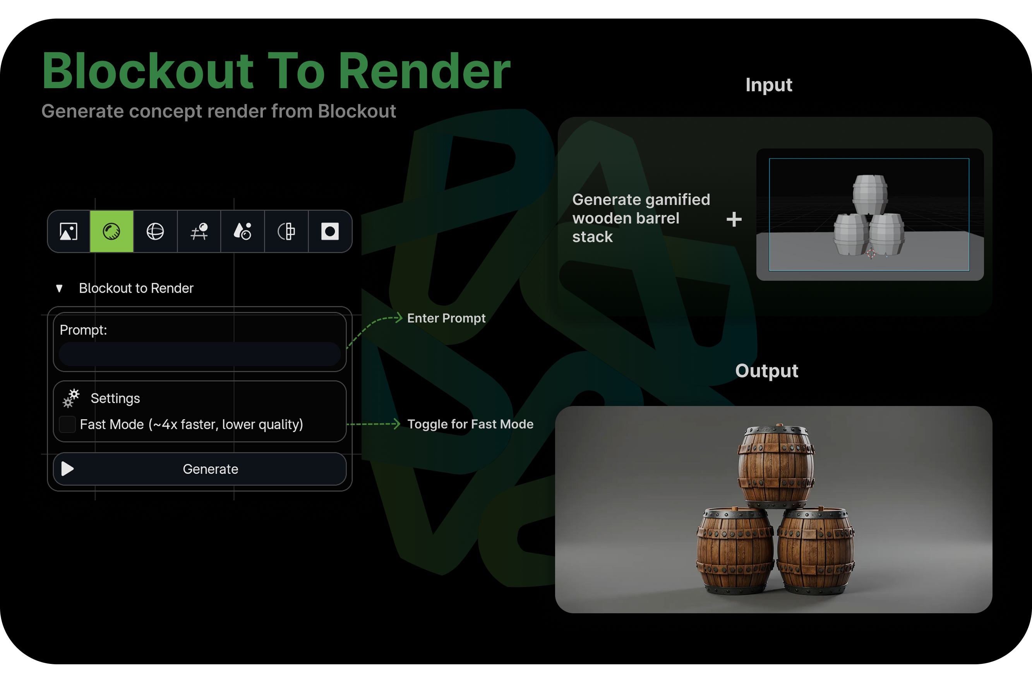This screenshot has height=696, width=1032.
Task: Click the 'Generate concept render from Blockout' subtitle
Action: click(218, 111)
